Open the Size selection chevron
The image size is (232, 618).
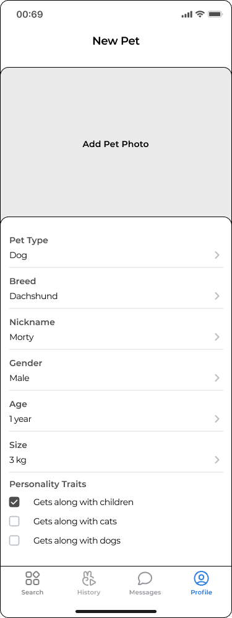point(217,460)
